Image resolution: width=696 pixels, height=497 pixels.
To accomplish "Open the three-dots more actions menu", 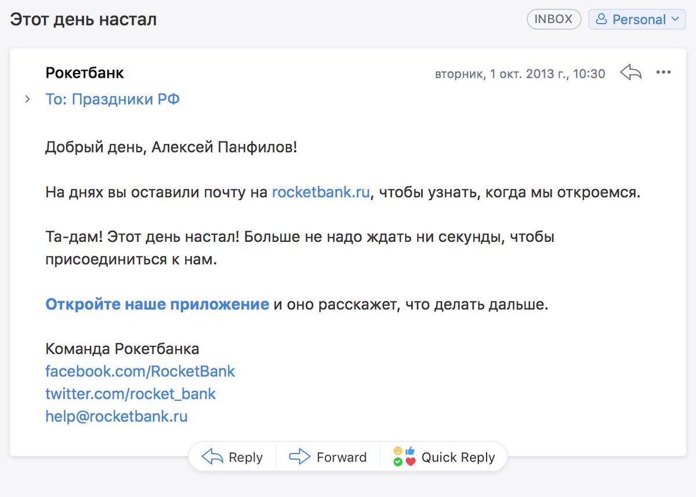I will (x=663, y=73).
